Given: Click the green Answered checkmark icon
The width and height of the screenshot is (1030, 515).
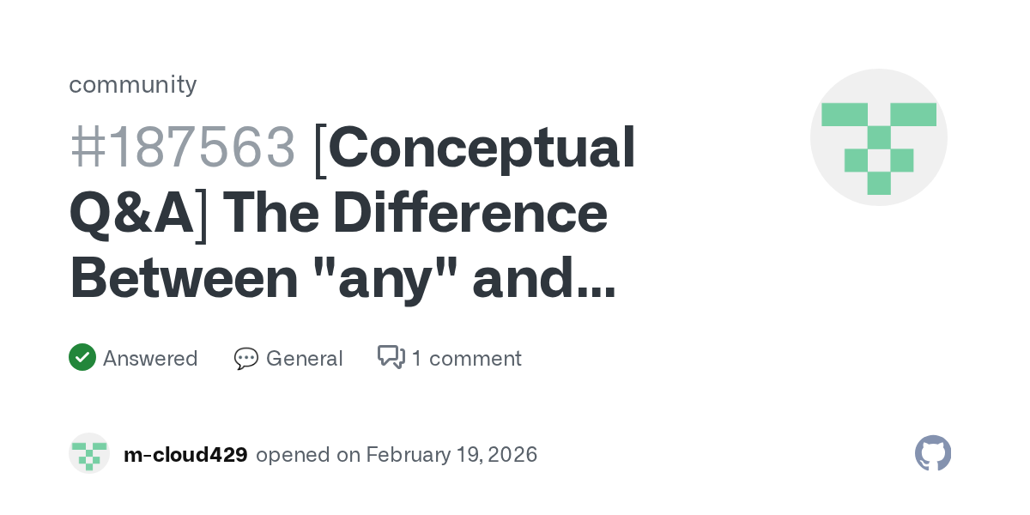Looking at the screenshot, I should (82, 357).
